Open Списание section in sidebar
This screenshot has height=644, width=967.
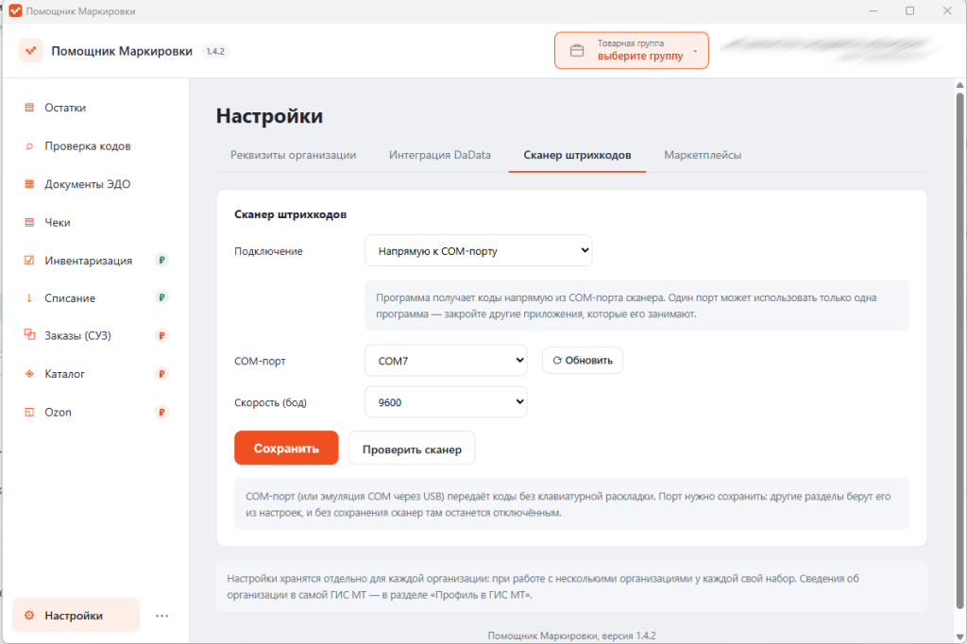point(94,298)
